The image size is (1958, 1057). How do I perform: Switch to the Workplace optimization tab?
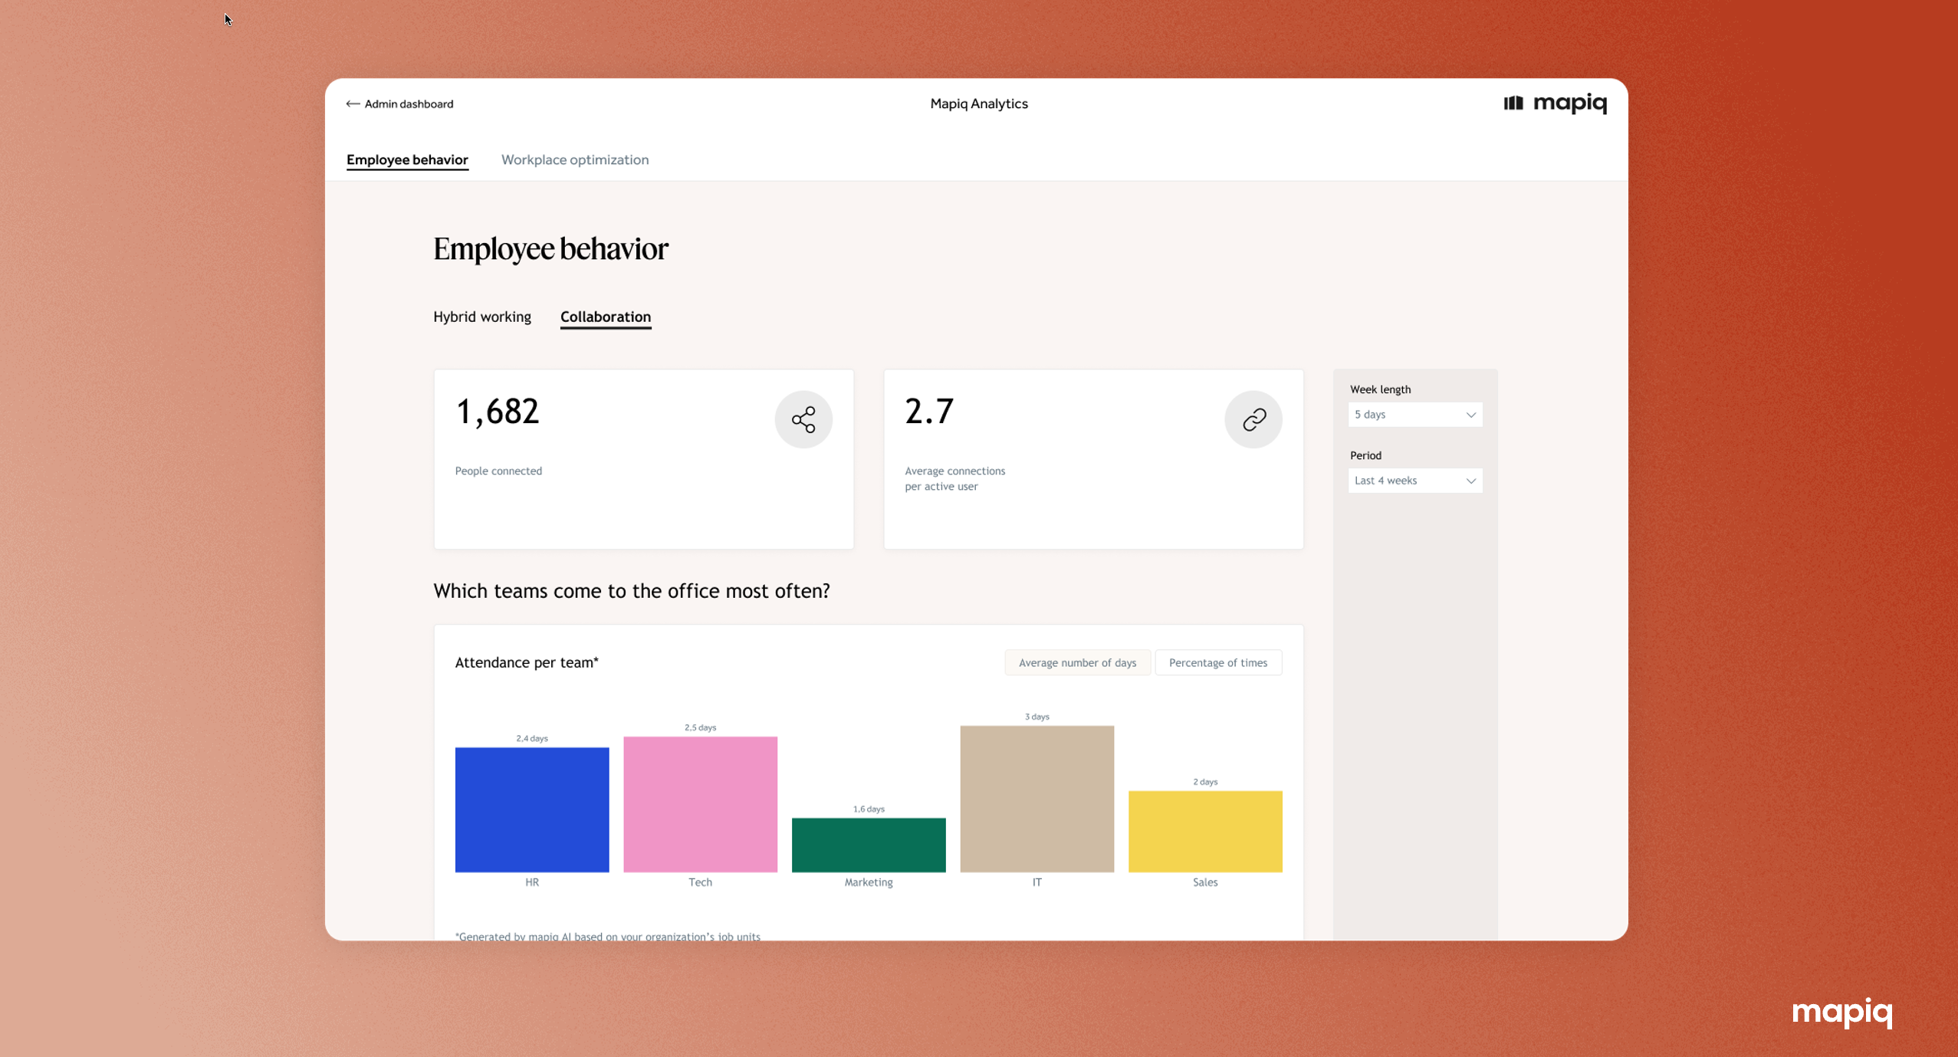click(575, 159)
